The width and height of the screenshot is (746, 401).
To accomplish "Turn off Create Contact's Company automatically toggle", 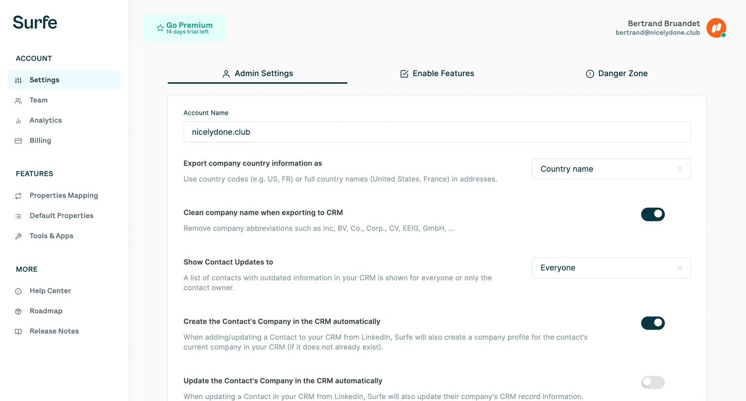I will [x=653, y=323].
